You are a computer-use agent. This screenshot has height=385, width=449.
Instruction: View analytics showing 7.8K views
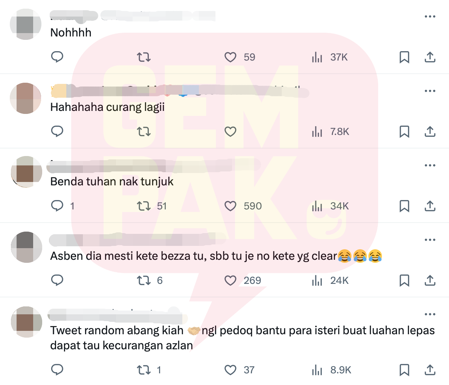click(330, 132)
